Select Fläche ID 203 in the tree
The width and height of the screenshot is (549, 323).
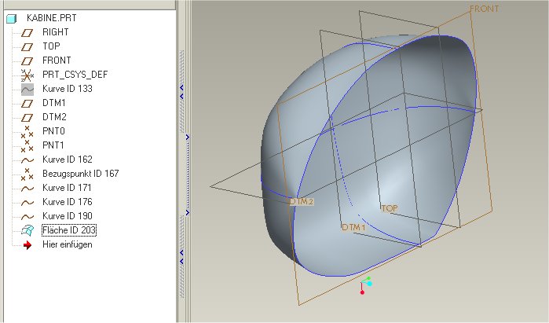pyautogui.click(x=69, y=230)
